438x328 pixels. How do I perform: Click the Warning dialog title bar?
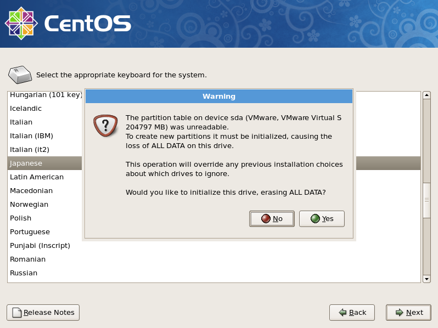pyautogui.click(x=219, y=97)
